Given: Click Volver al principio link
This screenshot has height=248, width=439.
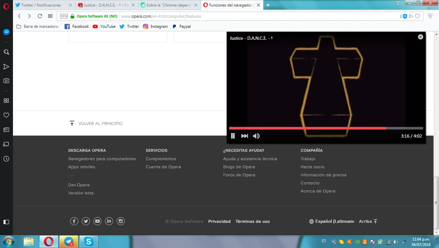Looking at the screenshot, I should pos(96,123).
